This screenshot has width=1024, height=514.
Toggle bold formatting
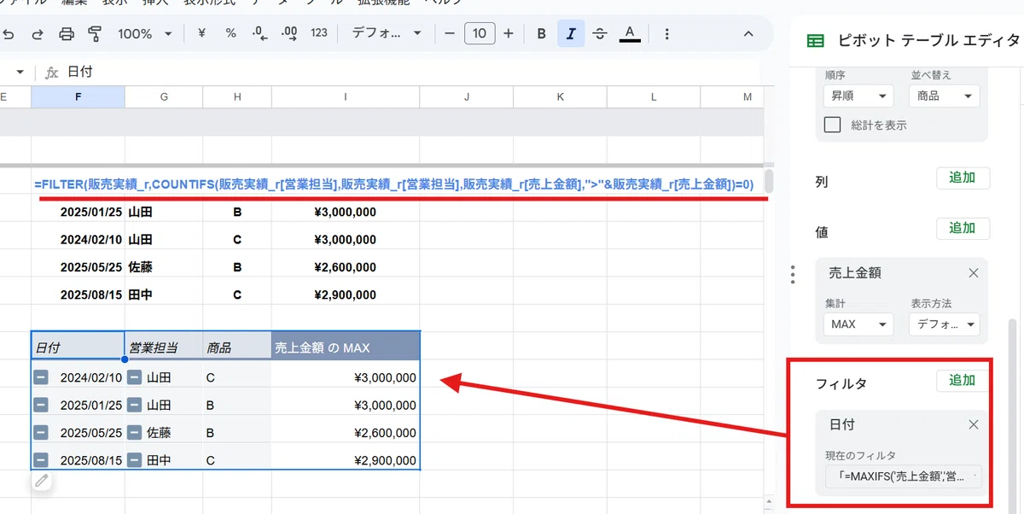[x=541, y=33]
